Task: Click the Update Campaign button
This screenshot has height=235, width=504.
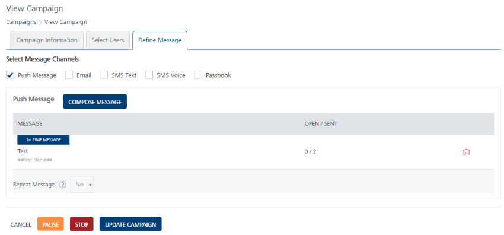Action: tap(130, 224)
